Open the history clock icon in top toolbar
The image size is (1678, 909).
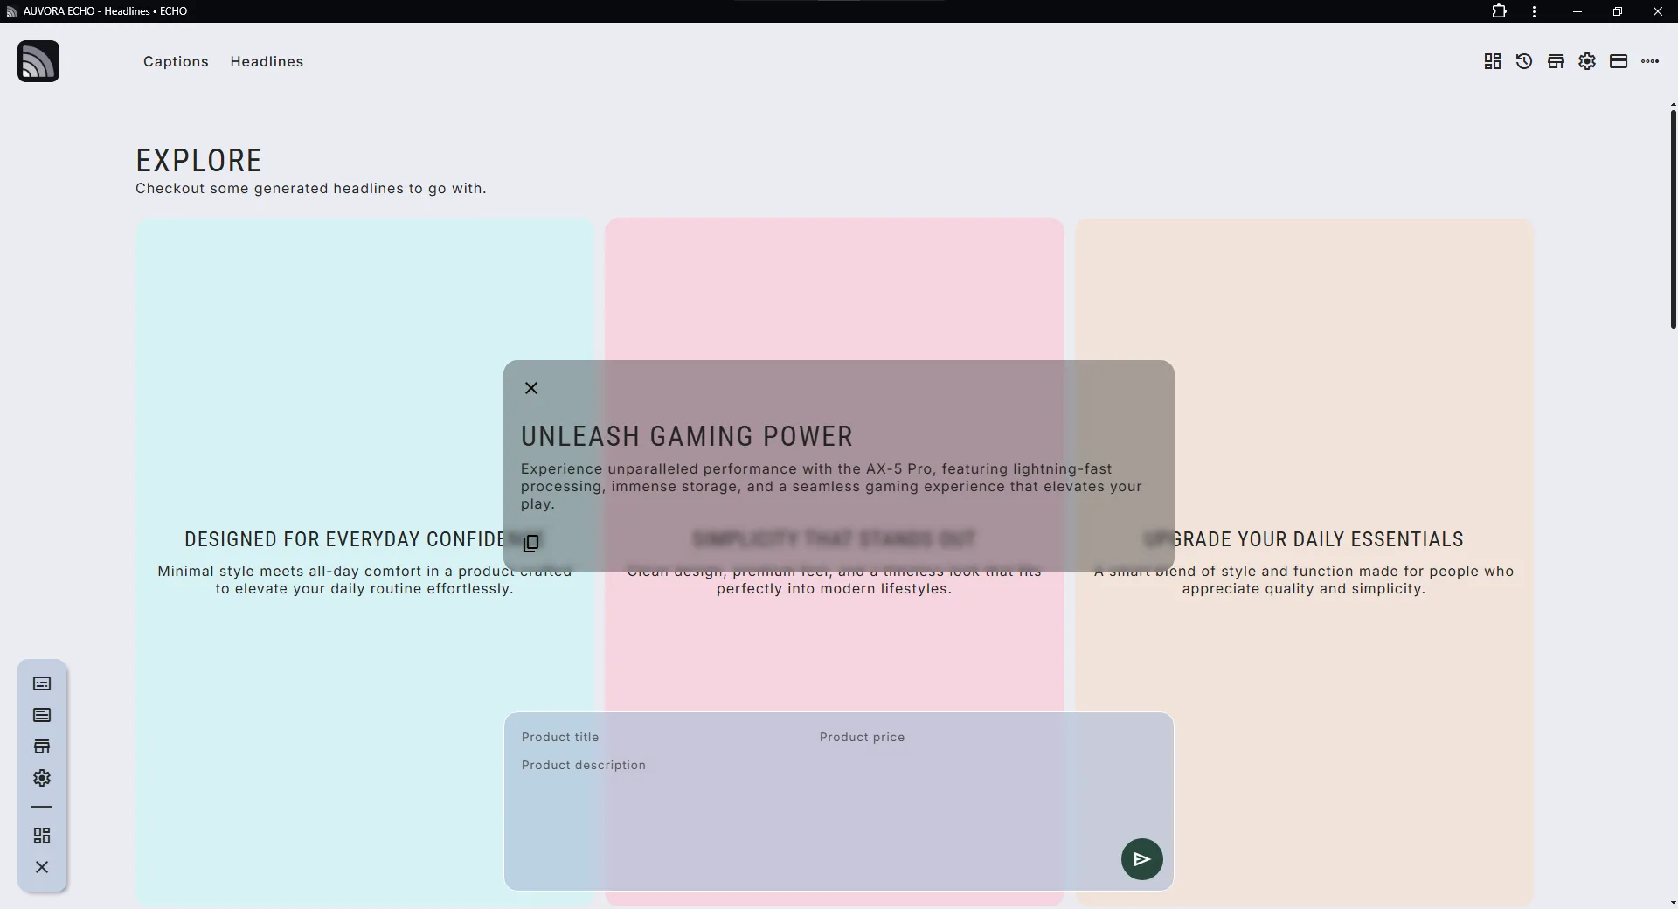pyautogui.click(x=1524, y=61)
